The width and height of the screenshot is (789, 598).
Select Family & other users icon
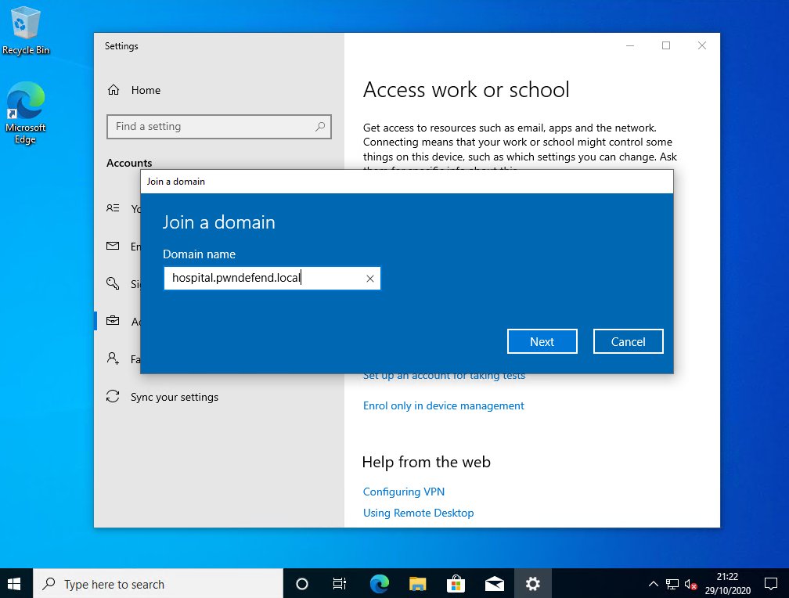[113, 358]
